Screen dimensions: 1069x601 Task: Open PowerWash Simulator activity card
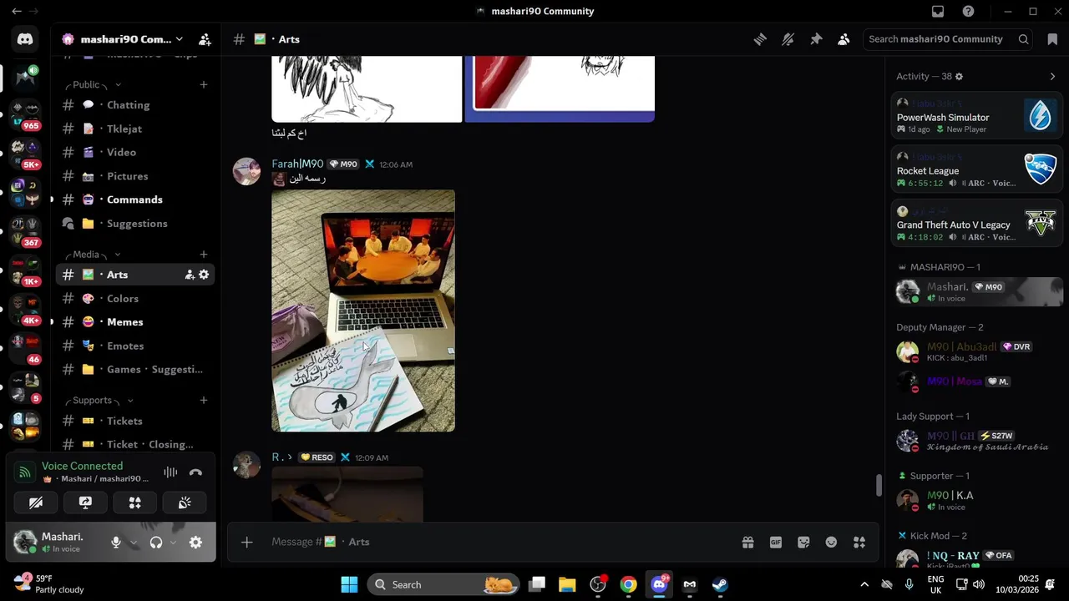pos(977,116)
